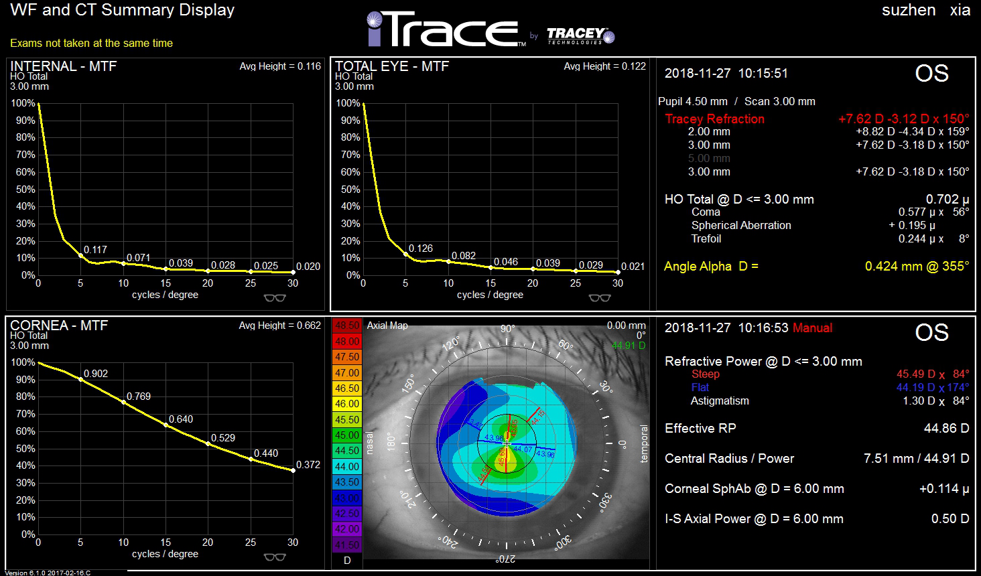
Task: Click the glasses icon in CORNEA - MTF panel
Action: point(275,557)
